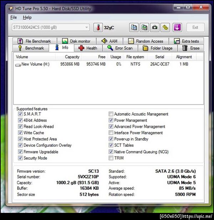
Task: Toggle the Security Mode checkbox
Action: [20, 158]
